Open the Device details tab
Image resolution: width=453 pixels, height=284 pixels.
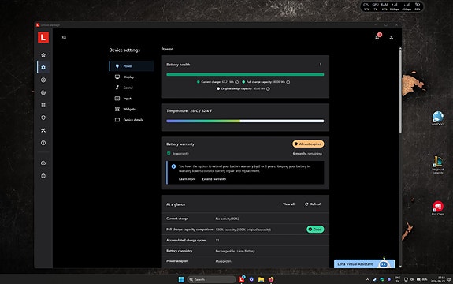132,120
